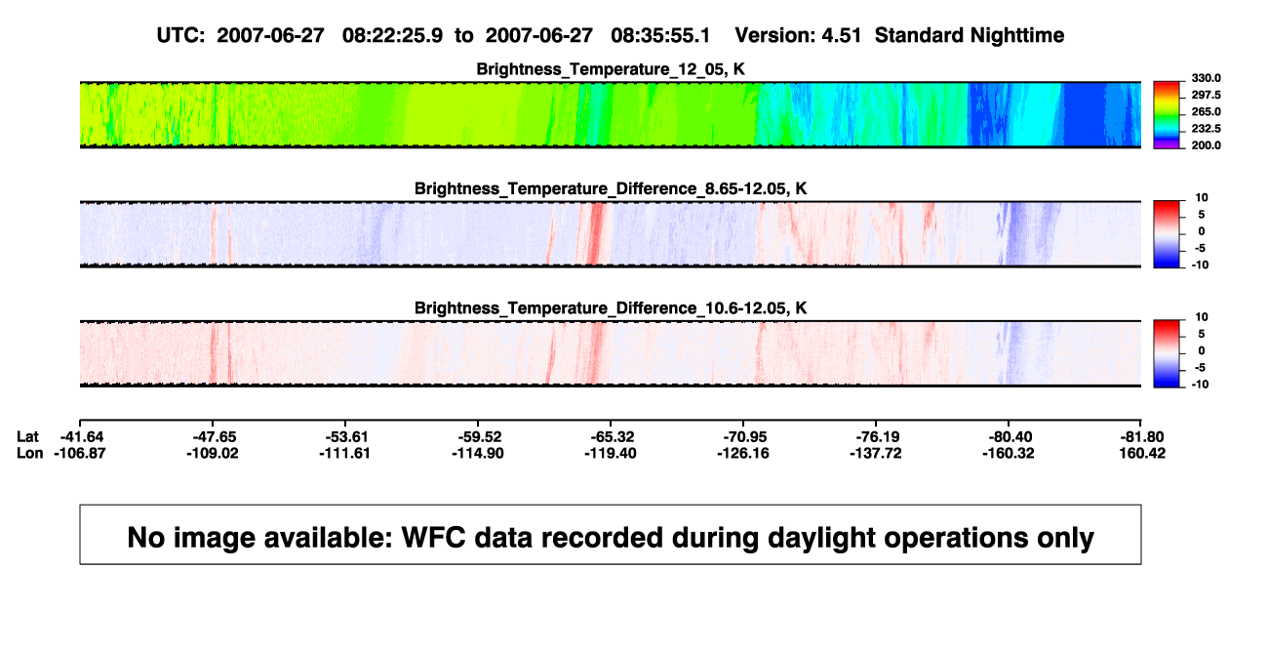Click the 'No image available' WFC notice box
This screenshot has width=1268, height=651.
[611, 535]
